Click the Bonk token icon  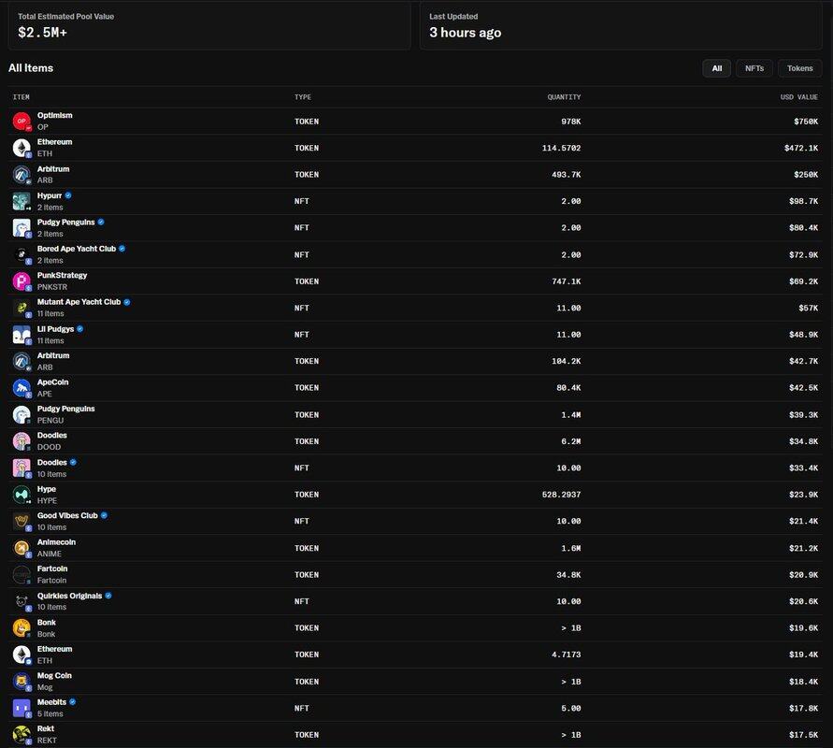[22, 628]
